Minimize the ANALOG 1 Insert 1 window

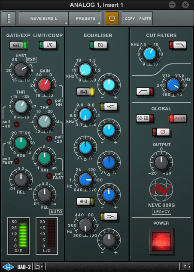click(x=172, y=5)
